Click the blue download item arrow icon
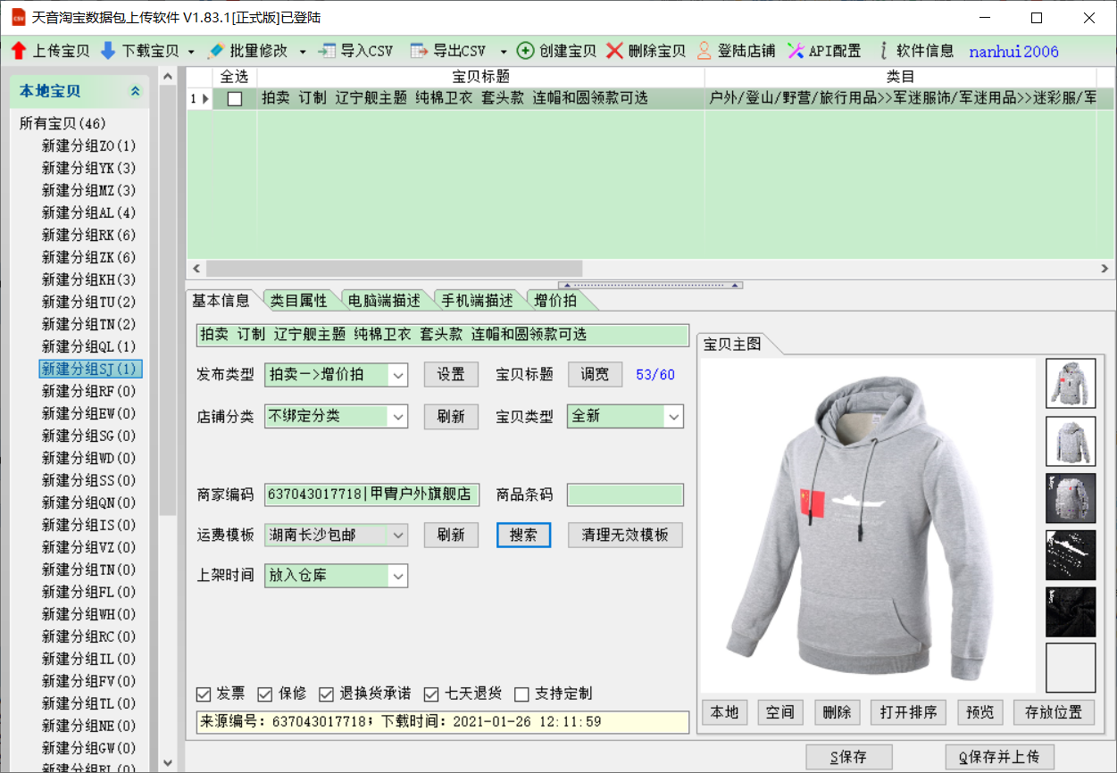The image size is (1117, 773). tap(108, 51)
